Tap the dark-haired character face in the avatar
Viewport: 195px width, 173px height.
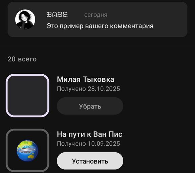(x=24, y=18)
